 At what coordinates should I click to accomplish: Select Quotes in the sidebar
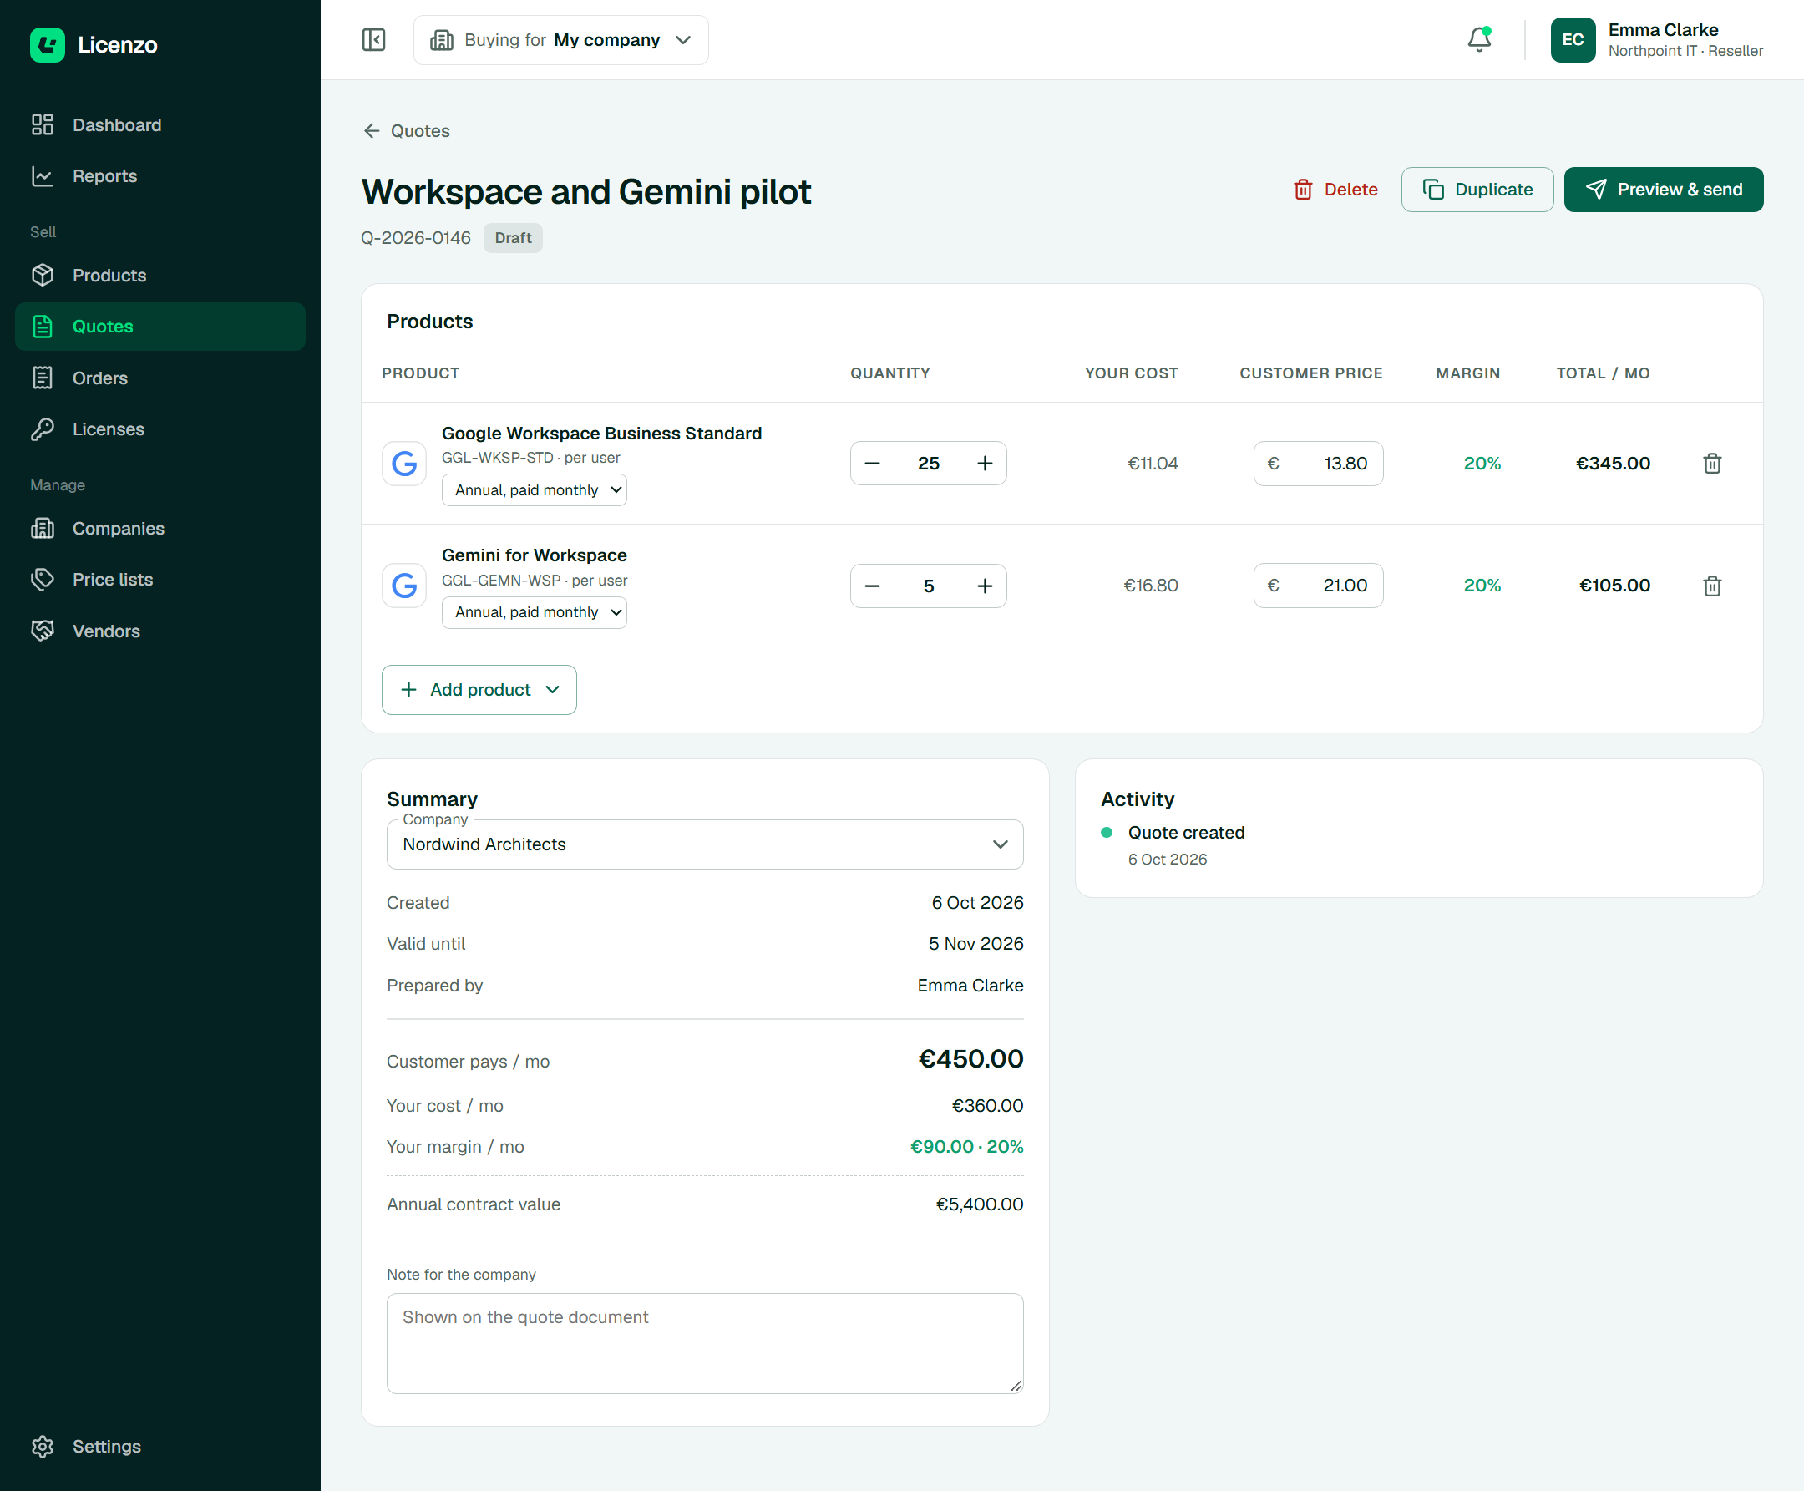pyautogui.click(x=160, y=327)
